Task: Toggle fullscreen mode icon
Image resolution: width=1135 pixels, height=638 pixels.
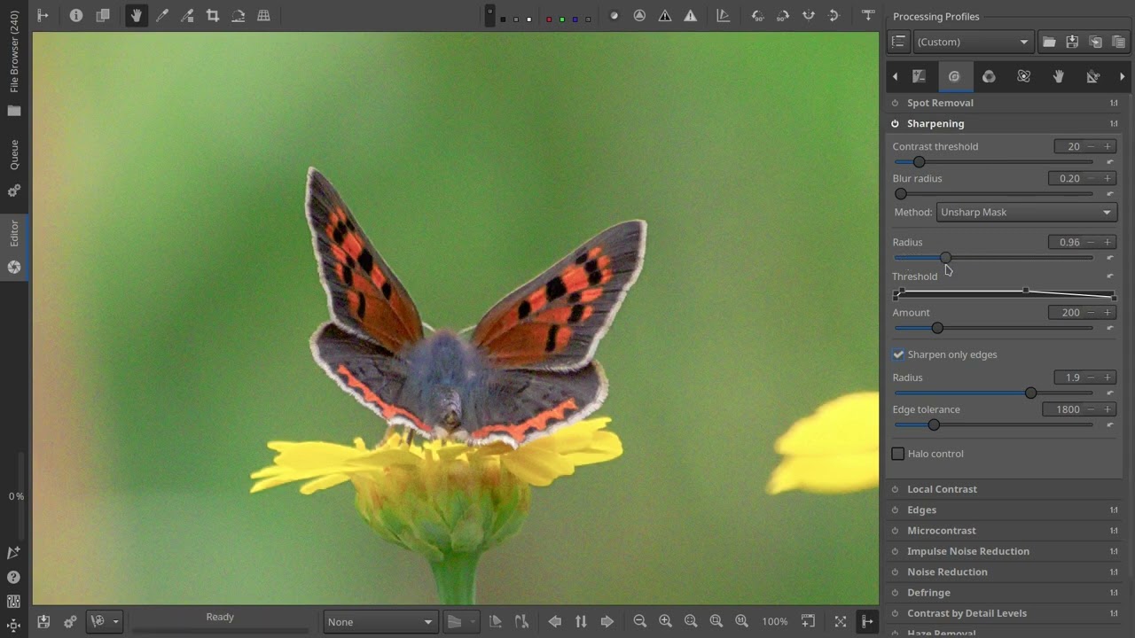Action: [x=841, y=621]
